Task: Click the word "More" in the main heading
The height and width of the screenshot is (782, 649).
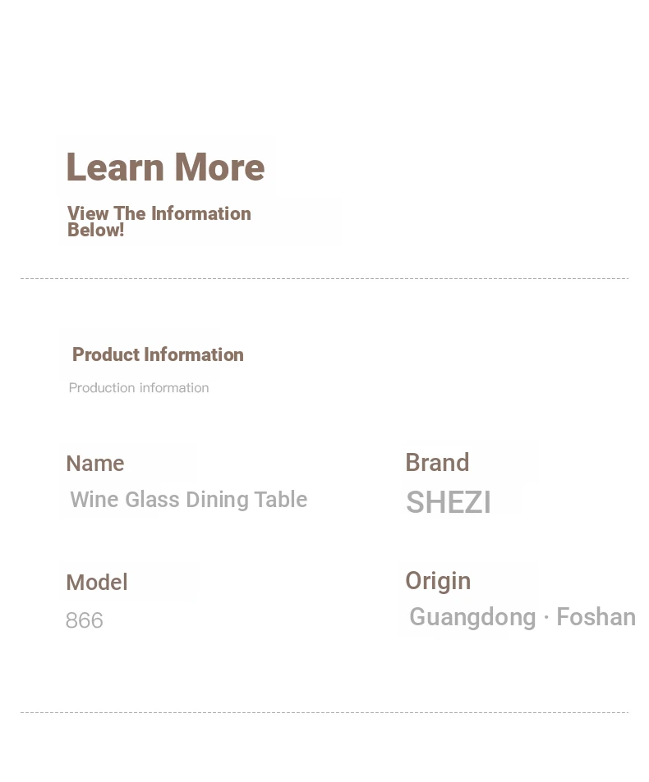Action: click(x=219, y=167)
